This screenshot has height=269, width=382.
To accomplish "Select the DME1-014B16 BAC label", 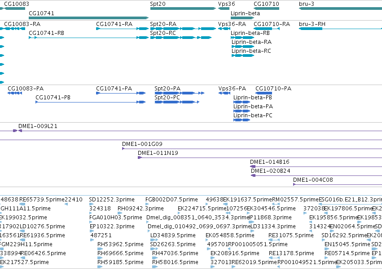I will point(270,162).
